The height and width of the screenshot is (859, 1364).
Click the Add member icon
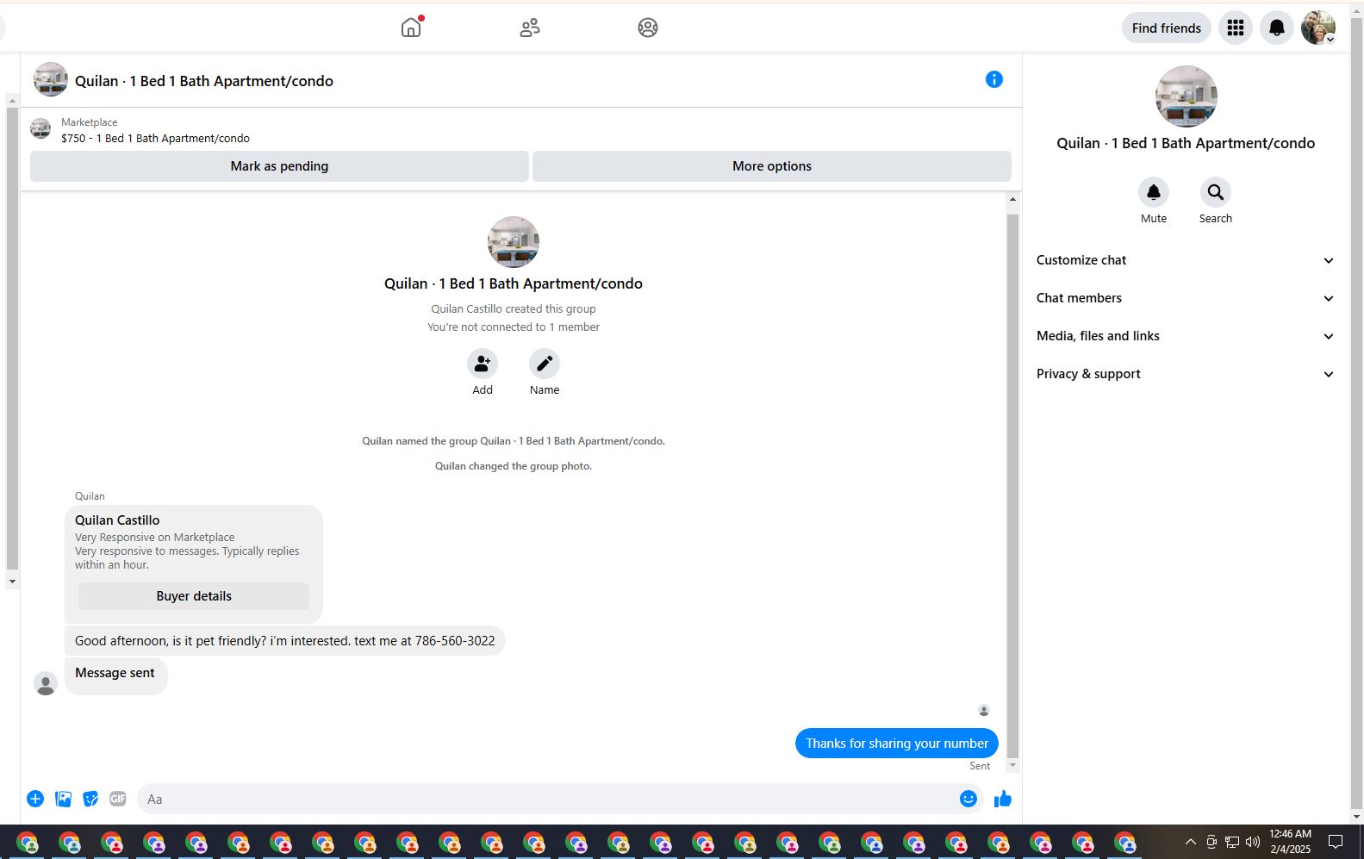483,364
